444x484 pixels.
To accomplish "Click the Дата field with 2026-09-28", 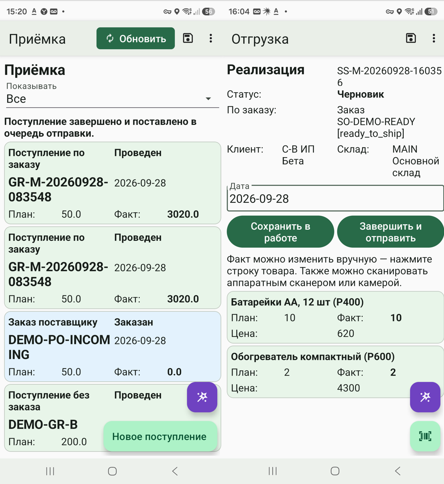I will tap(335, 198).
